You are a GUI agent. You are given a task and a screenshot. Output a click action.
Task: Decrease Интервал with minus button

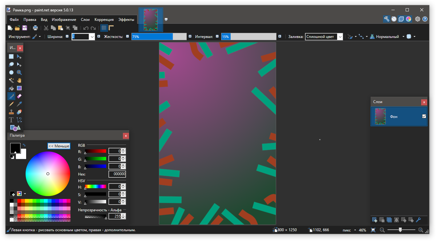(217, 36)
